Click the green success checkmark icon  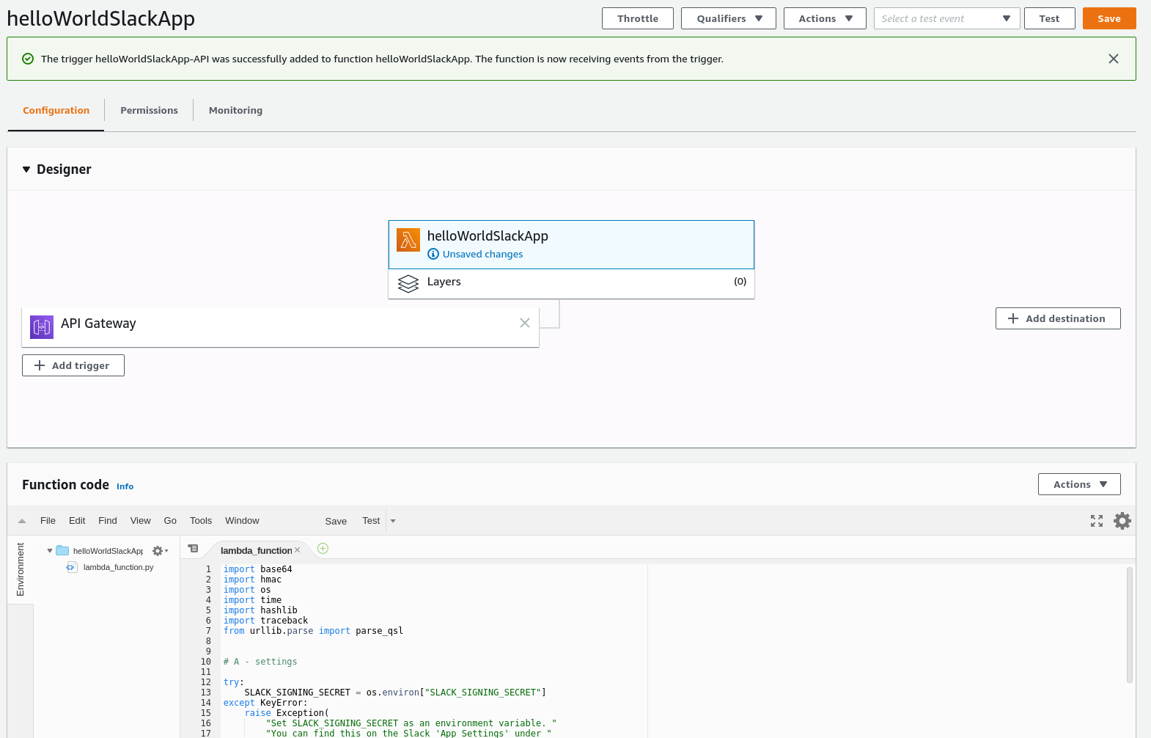click(x=28, y=59)
